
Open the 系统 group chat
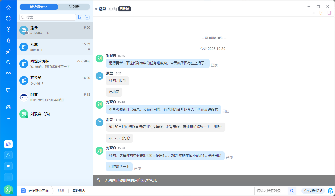(x=55, y=47)
